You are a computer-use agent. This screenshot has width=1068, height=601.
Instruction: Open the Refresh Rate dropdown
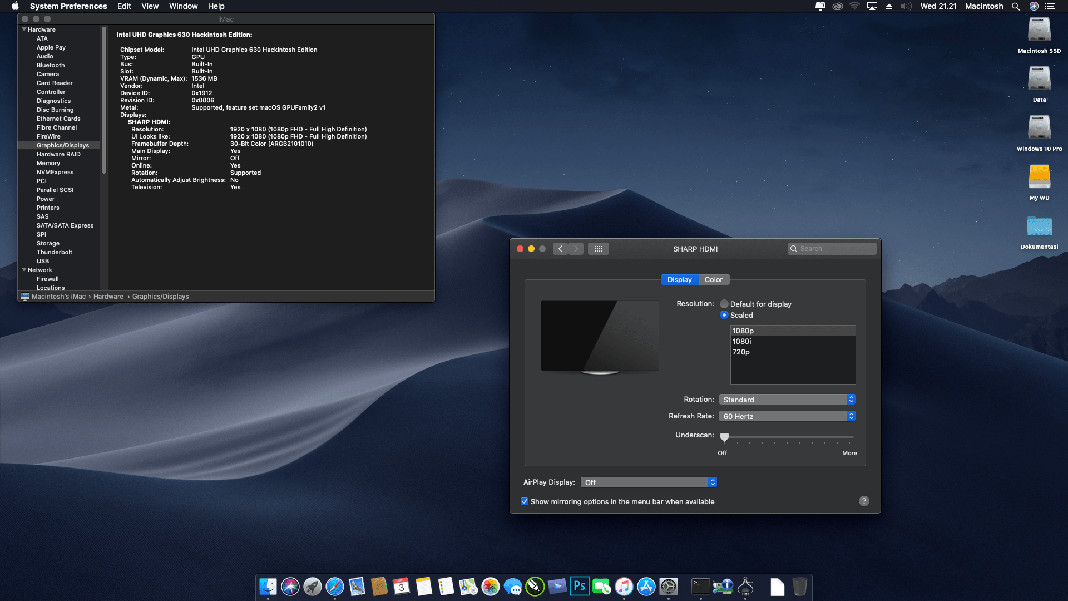click(x=787, y=416)
